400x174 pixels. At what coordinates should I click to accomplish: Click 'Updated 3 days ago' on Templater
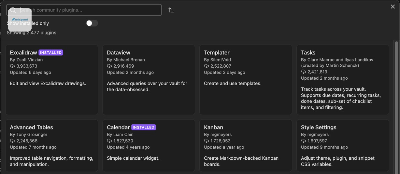point(225,73)
